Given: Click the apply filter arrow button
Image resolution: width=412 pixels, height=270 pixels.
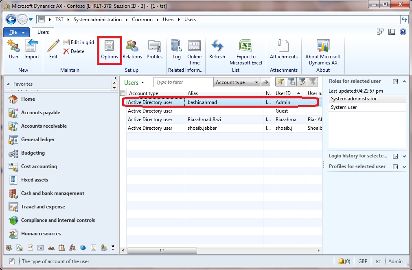Looking at the screenshot, I should point(266,82).
